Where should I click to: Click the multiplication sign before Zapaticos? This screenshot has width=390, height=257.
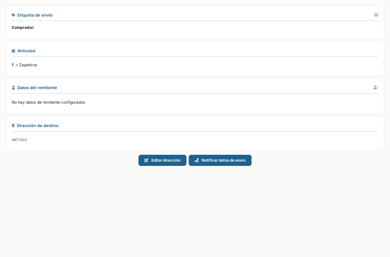point(17,65)
